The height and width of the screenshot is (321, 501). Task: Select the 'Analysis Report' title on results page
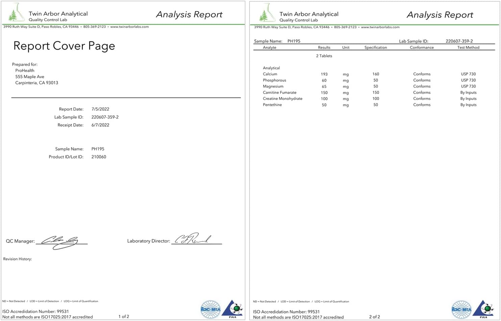point(440,15)
